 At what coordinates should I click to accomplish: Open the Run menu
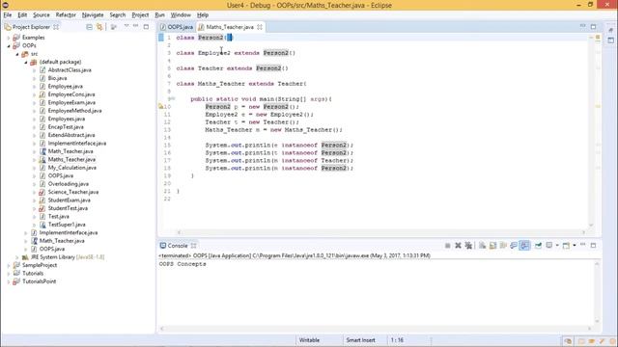click(159, 15)
